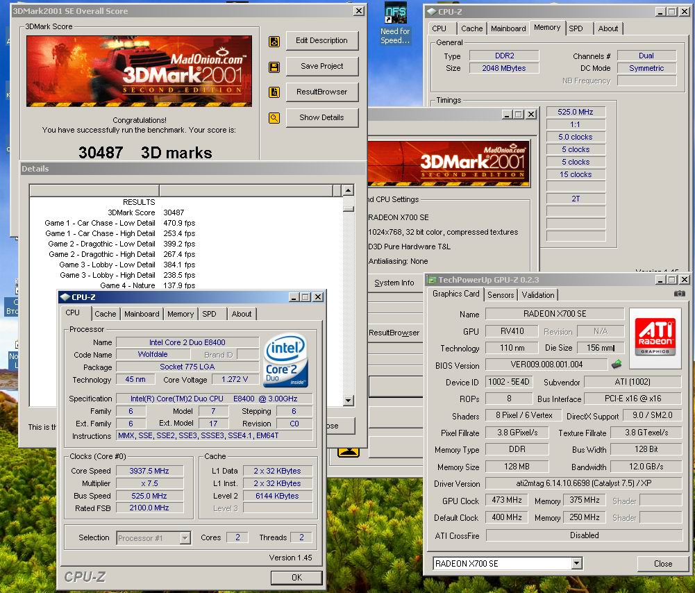Click the memory Size value 2048 MBytes
The width and height of the screenshot is (695, 593).
(x=504, y=68)
